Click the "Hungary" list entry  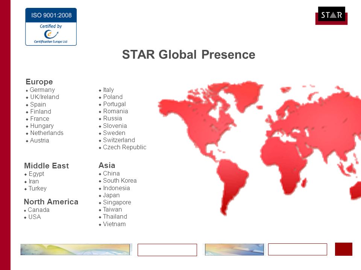pyautogui.click(x=42, y=126)
